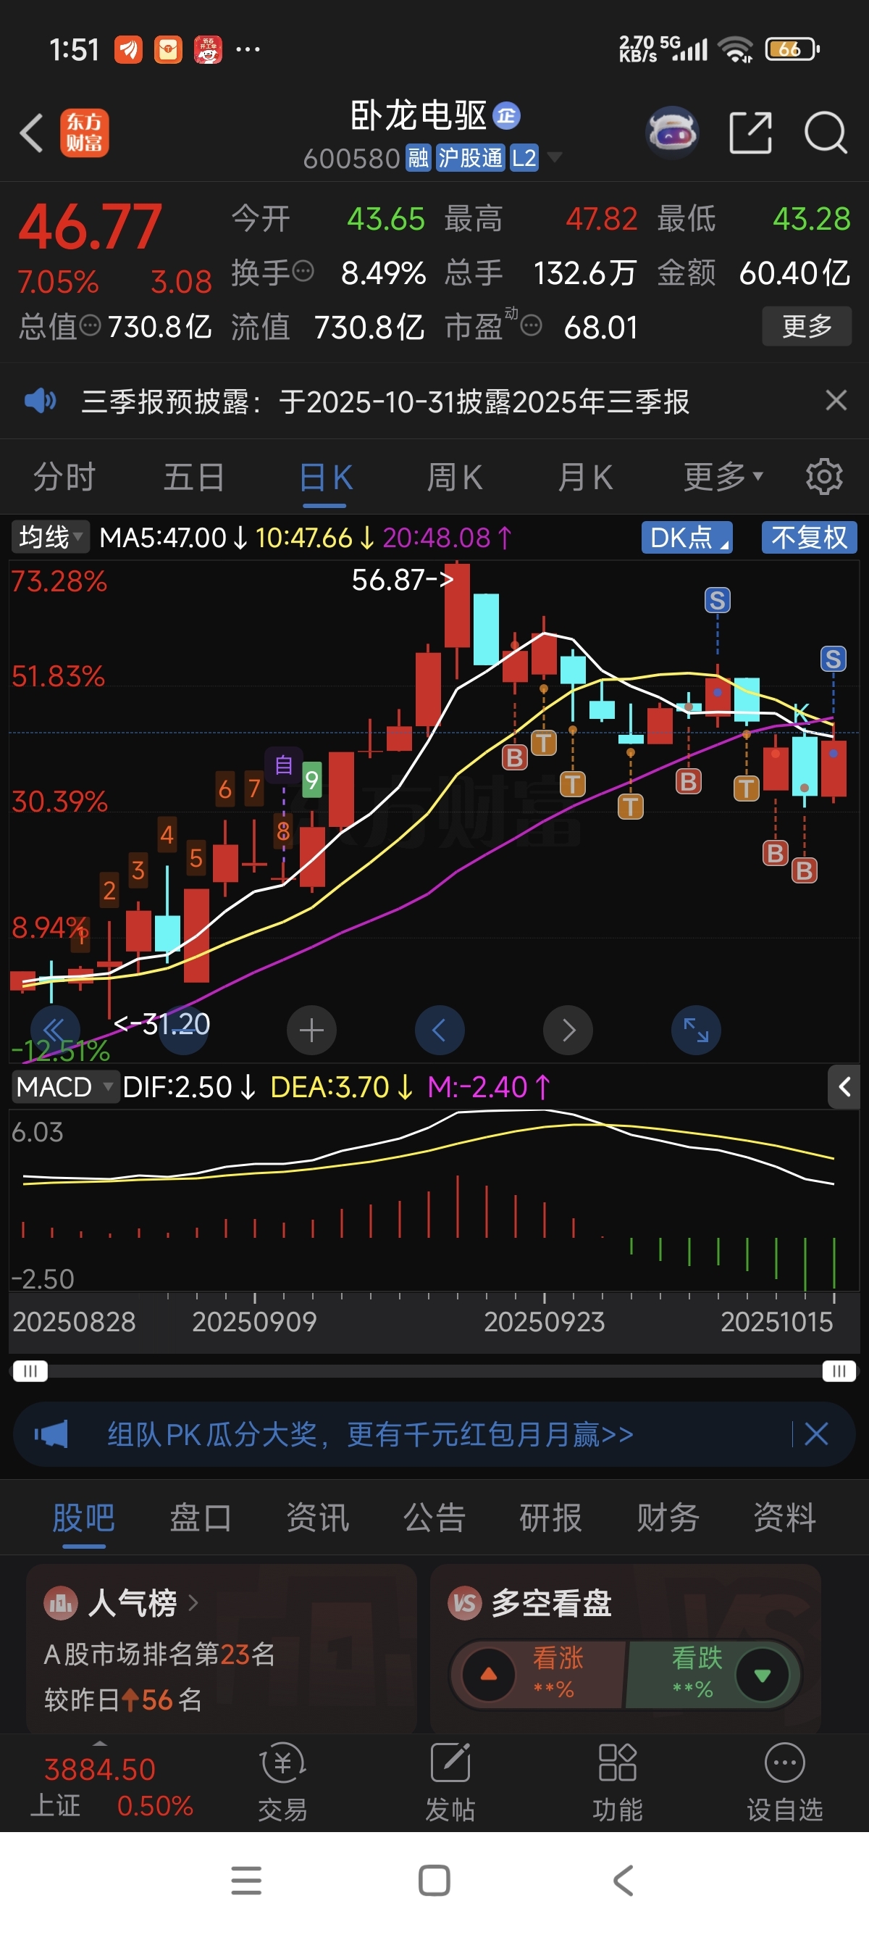Open chart settings gear icon

[x=824, y=476]
